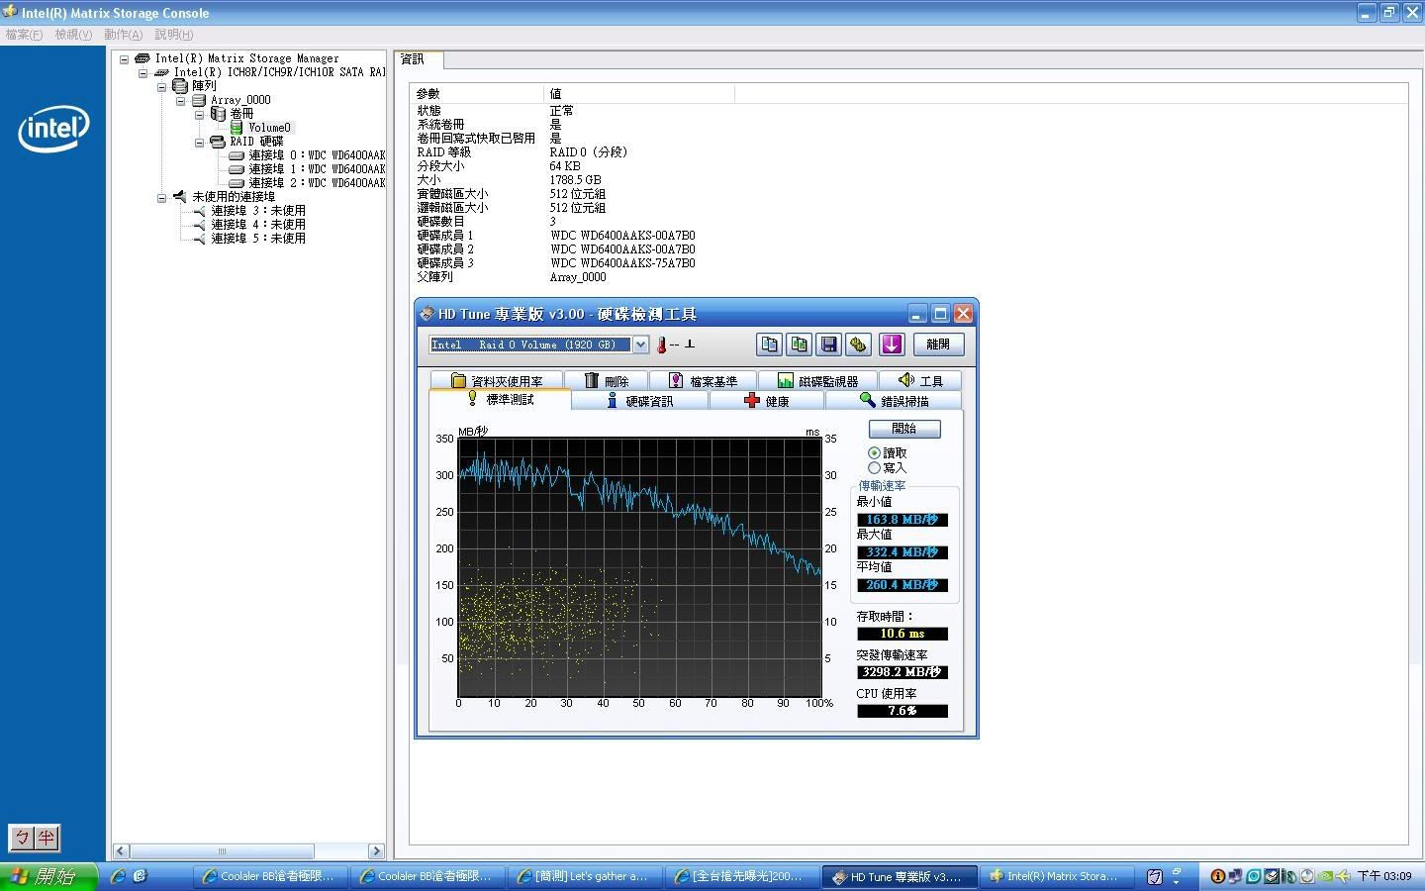Collapse the 未使用的連接埠 tree node
This screenshot has height=891, width=1425.
[162, 197]
